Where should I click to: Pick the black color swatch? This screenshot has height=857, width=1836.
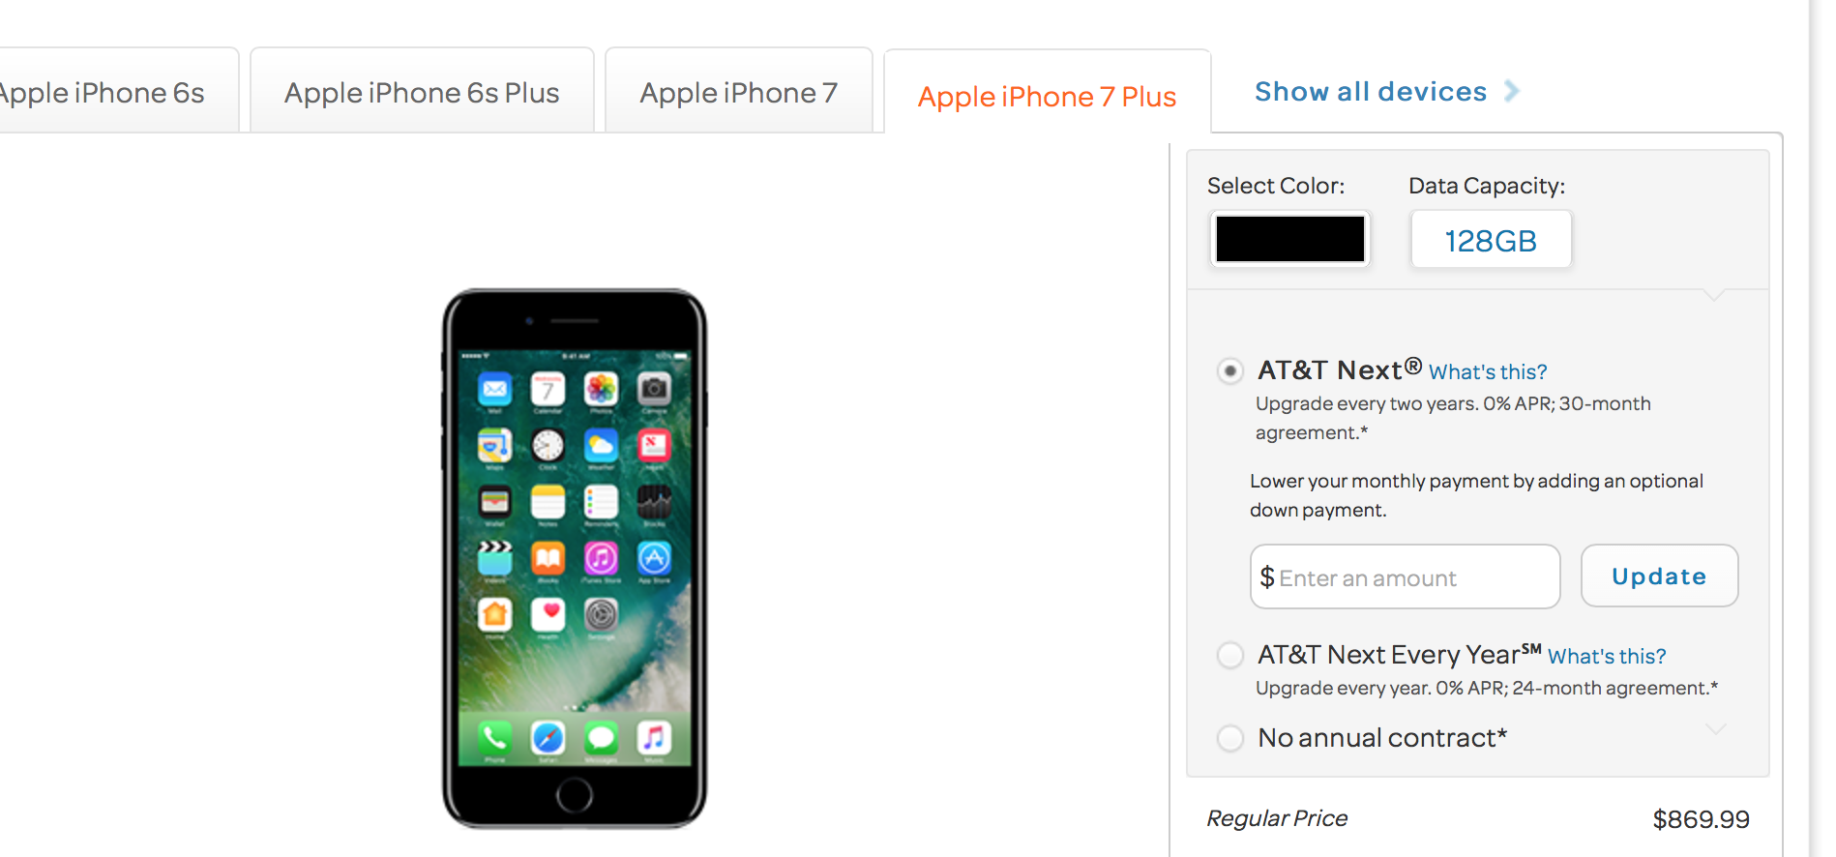point(1289,239)
